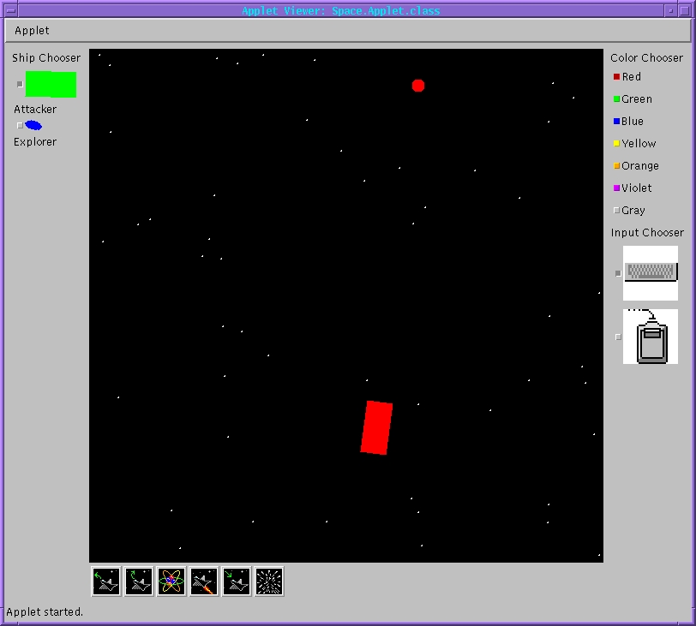
Task: Maximize the Applet Viewer window
Action: [685, 10]
